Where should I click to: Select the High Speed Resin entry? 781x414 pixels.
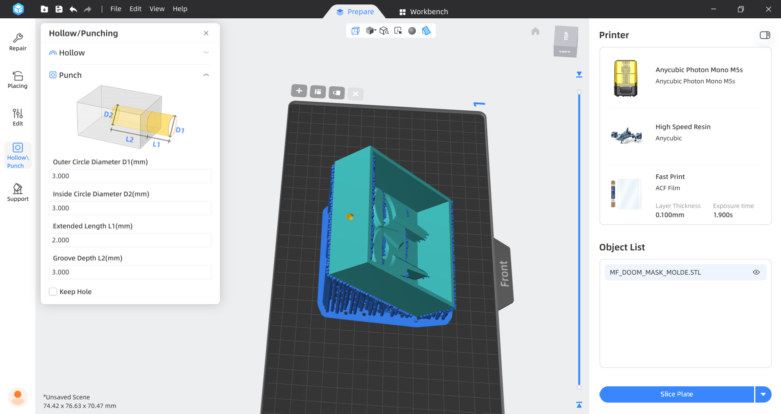point(685,134)
